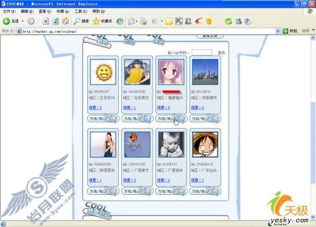Viewport: 316px width, 227px height.
Task: Click the Messenger people toolbar icon
Action: 238,21
